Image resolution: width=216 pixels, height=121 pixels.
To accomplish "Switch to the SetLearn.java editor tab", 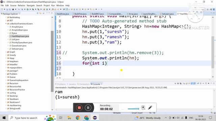I will click(x=168, y=14).
